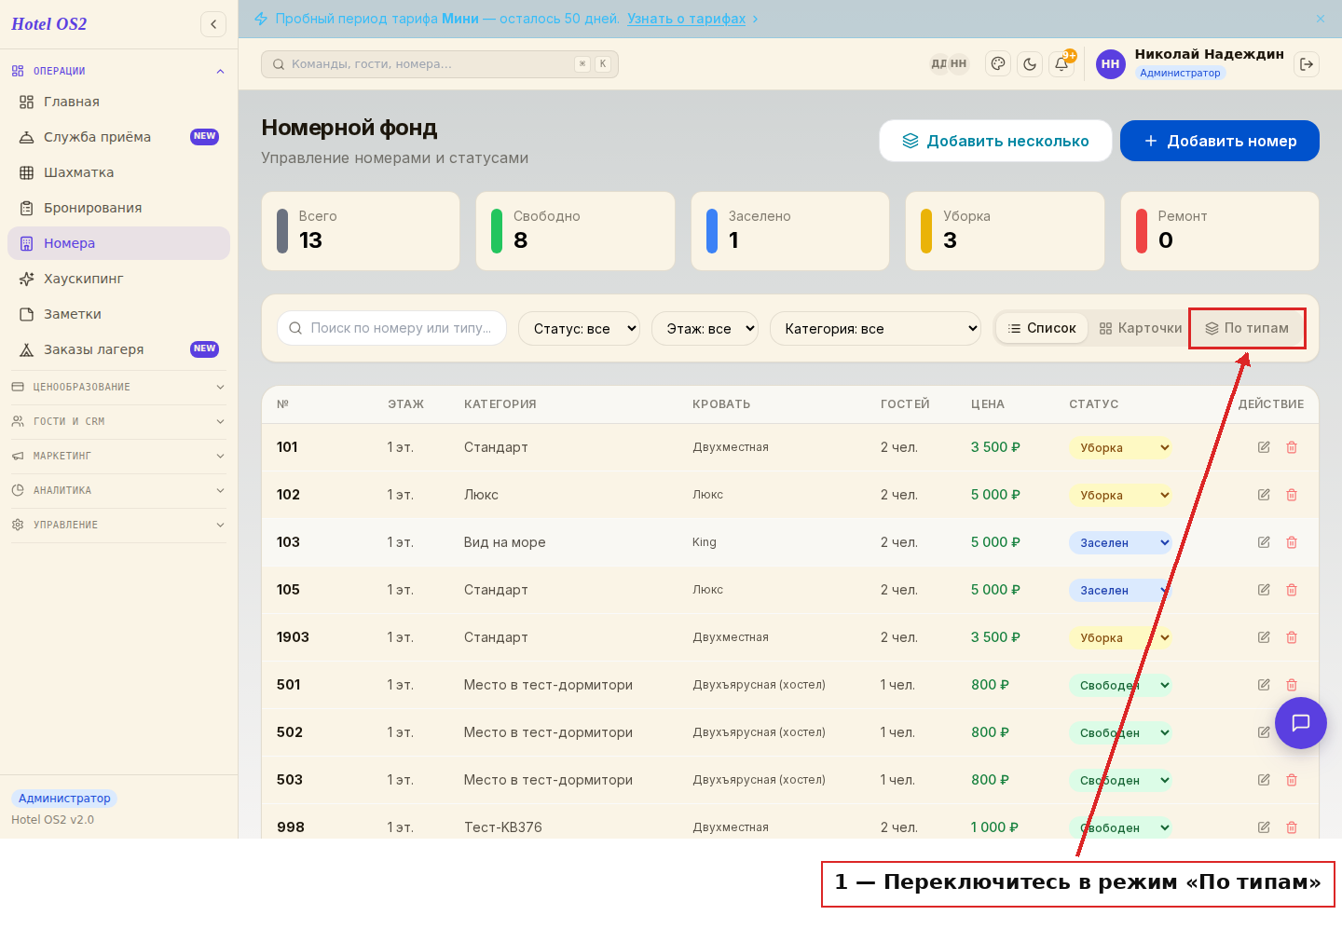Screen dimensions: 1342x929
Task: Open the Статус: все filter dropdown
Action: tap(579, 328)
